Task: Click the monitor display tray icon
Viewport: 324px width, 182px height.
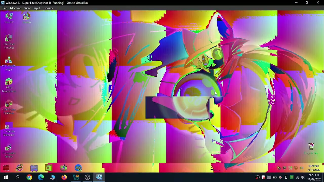Action: 269,177
